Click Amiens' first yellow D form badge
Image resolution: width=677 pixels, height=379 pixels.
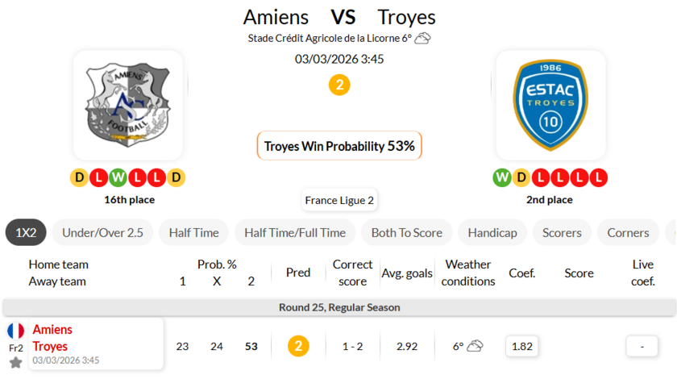(79, 177)
